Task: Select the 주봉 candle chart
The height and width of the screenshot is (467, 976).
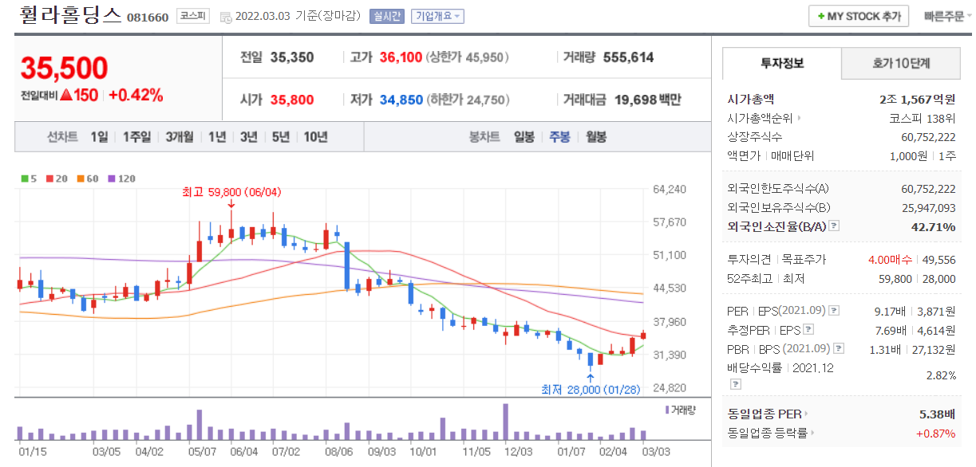Action: (x=559, y=136)
